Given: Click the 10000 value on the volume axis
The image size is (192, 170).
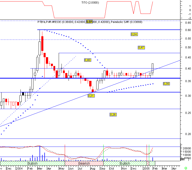Looking at the screenshot, I should point(187,155).
